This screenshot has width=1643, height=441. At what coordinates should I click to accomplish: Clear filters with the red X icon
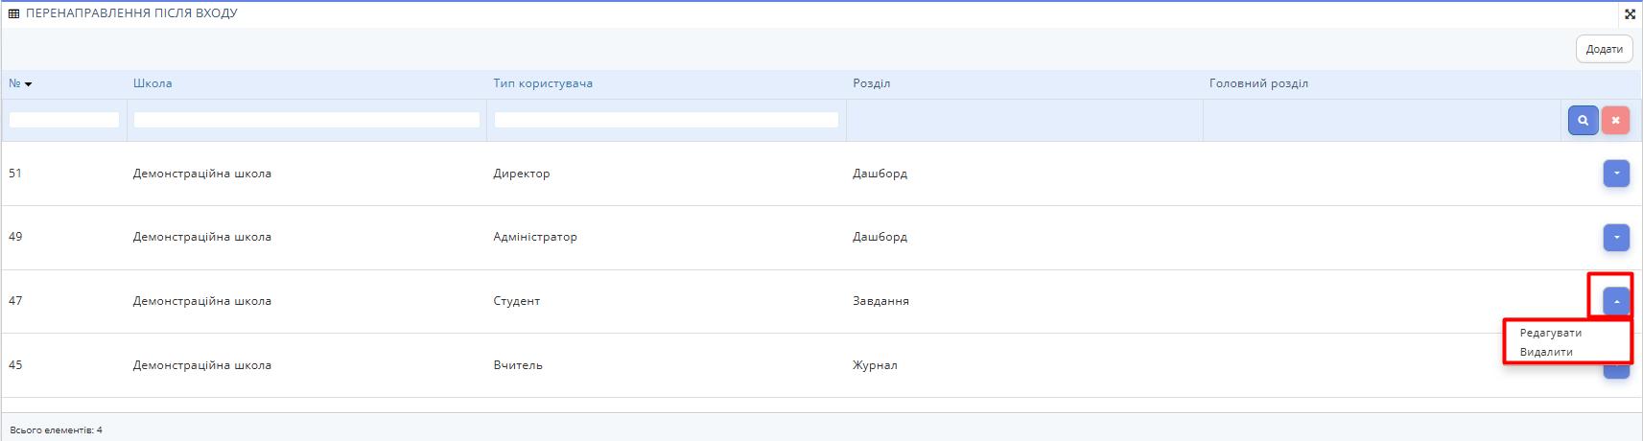[x=1615, y=121]
